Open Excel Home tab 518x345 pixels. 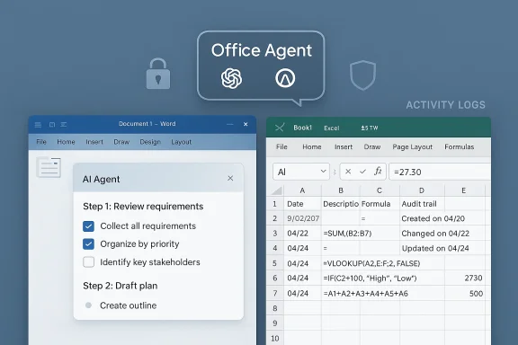(312, 147)
